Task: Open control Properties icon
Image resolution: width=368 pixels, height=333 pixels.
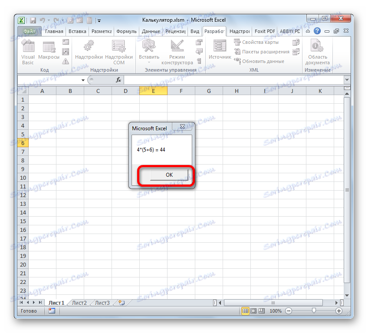Action: [x=199, y=42]
